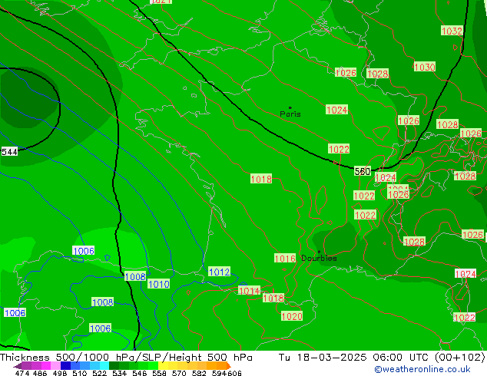Click the red 1014 isobar label
This screenshot has height=376, width=487.
(249, 291)
